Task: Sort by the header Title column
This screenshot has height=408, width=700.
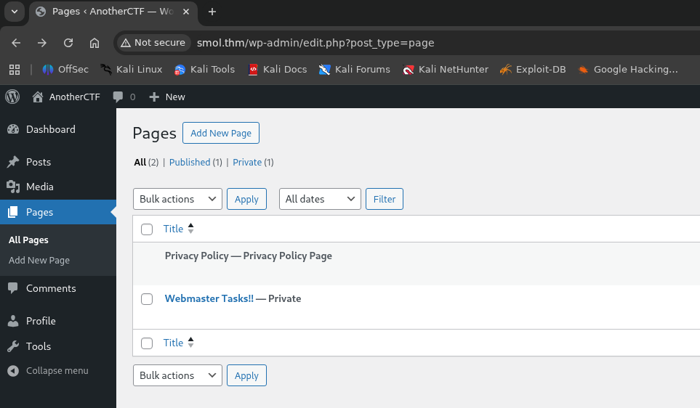Action: (x=173, y=229)
